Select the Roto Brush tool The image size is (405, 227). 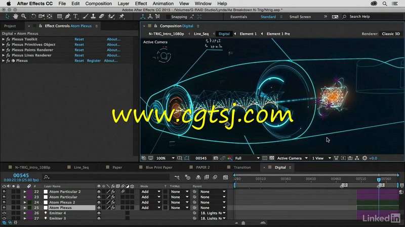pos(111,17)
